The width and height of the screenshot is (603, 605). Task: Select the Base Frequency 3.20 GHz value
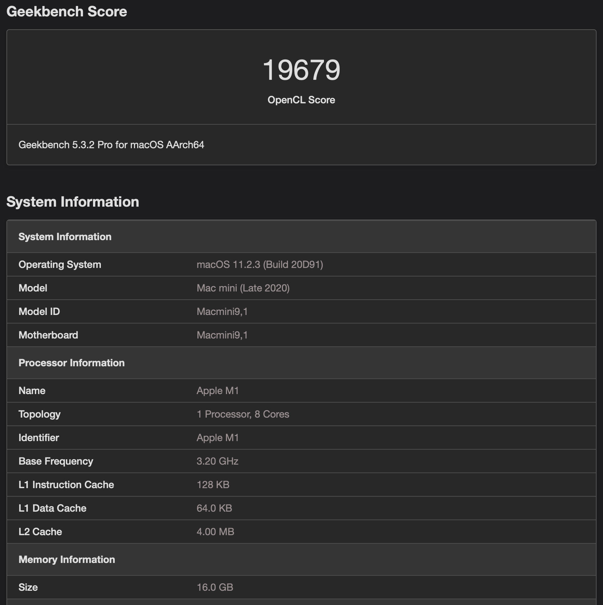tap(217, 461)
